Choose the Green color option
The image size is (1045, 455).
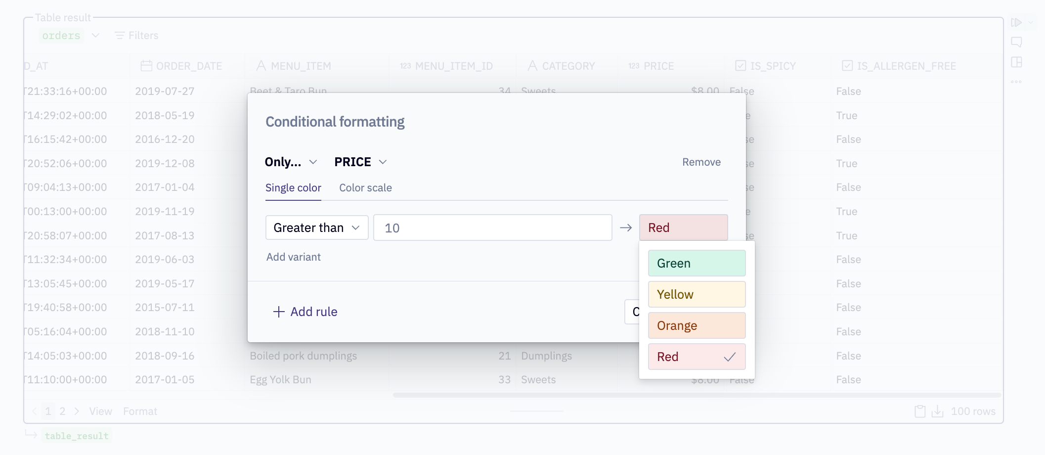point(697,263)
